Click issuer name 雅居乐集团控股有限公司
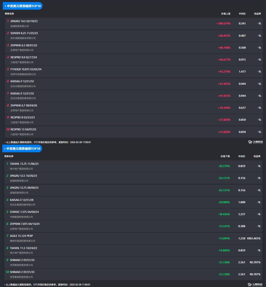 coord(22,241)
